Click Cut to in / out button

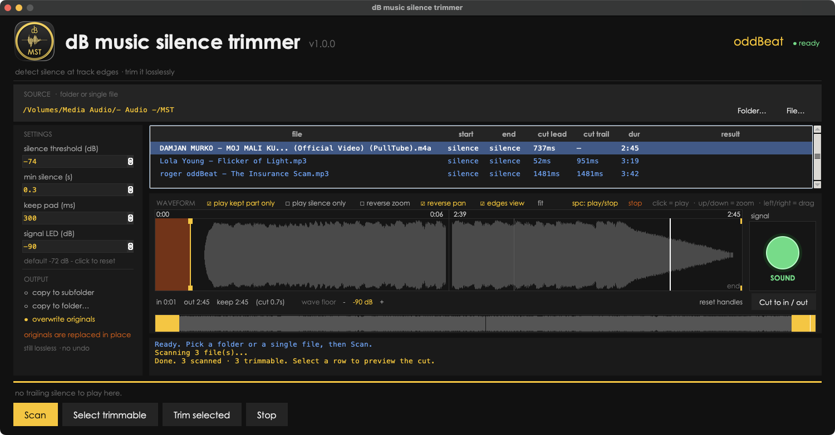783,302
